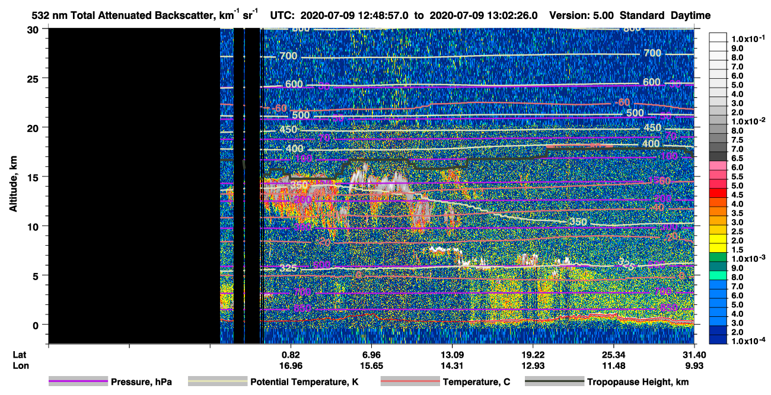Click the 15 km altitude axis tick label
The height and width of the screenshot is (395, 771).
pos(36,176)
